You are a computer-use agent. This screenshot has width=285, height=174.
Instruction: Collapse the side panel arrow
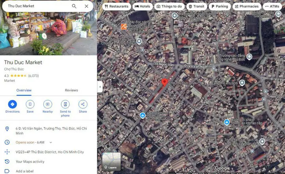pos(100,87)
